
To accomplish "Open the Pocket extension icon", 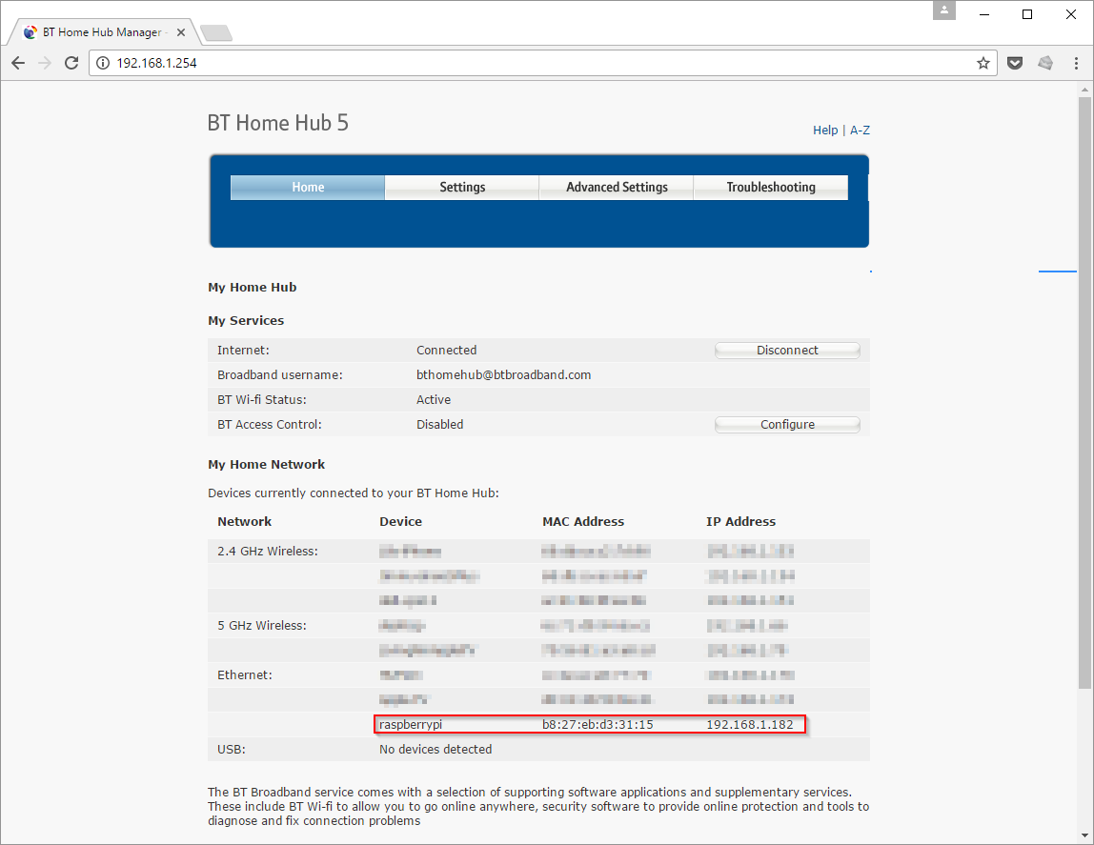I will pos(1015,64).
